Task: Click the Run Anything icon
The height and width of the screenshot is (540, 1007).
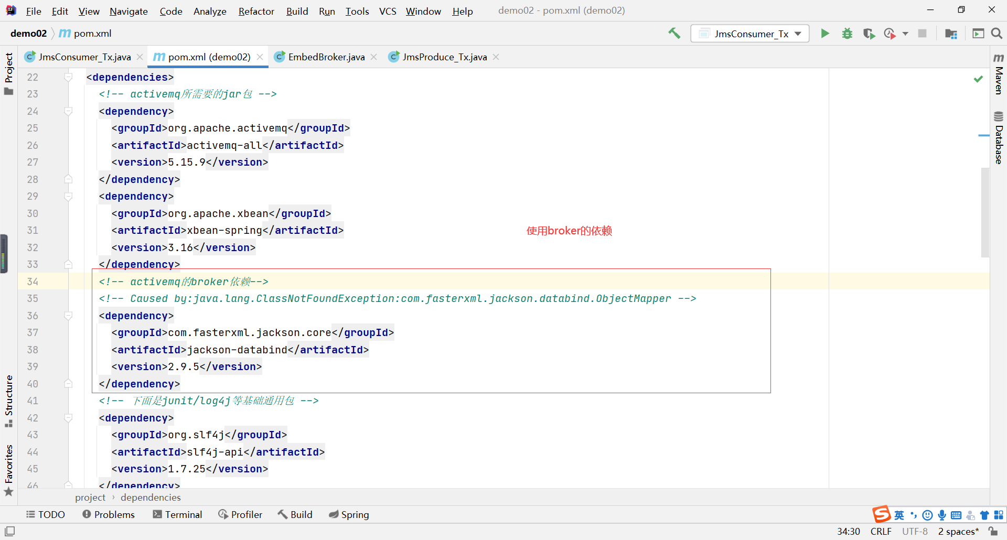Action: 978,34
